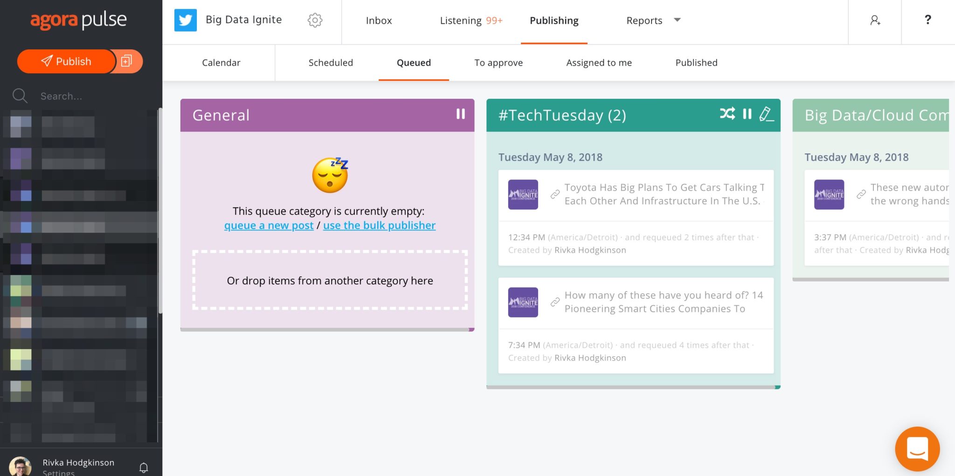Click the #TechTuesday (2) header title
The width and height of the screenshot is (955, 476).
coord(562,115)
